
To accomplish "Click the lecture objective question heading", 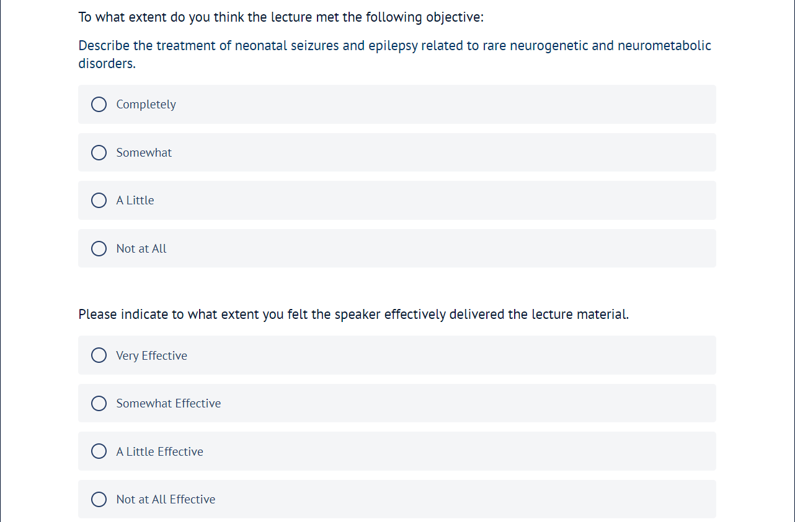I will (281, 17).
